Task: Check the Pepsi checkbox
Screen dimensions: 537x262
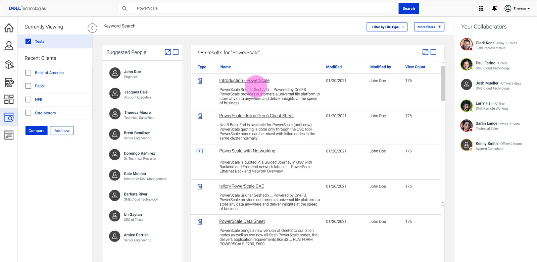Action: (28, 86)
